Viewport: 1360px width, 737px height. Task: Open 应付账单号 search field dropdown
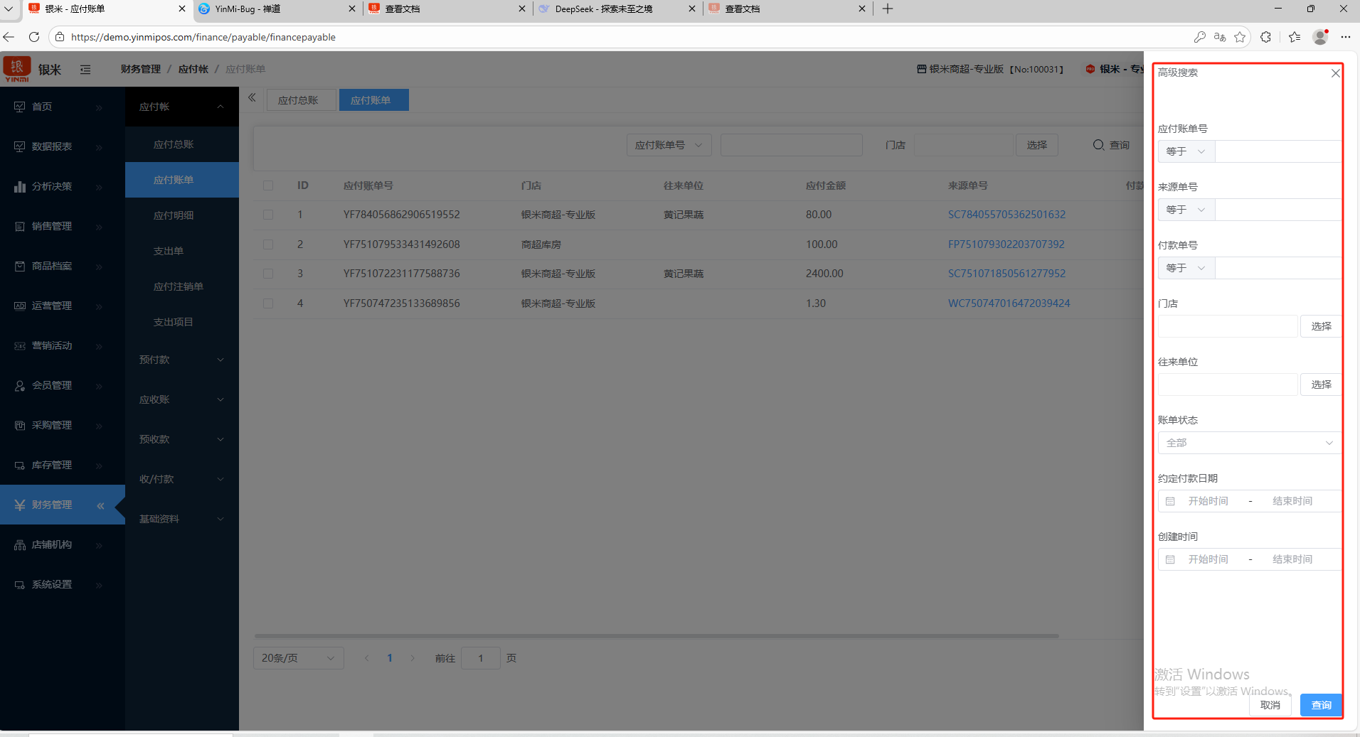669,145
